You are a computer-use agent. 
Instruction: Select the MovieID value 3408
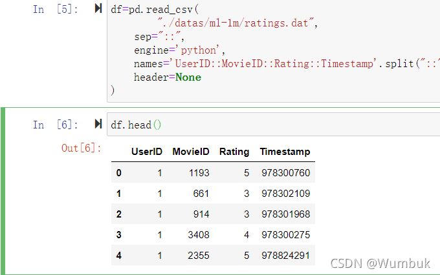click(x=198, y=235)
